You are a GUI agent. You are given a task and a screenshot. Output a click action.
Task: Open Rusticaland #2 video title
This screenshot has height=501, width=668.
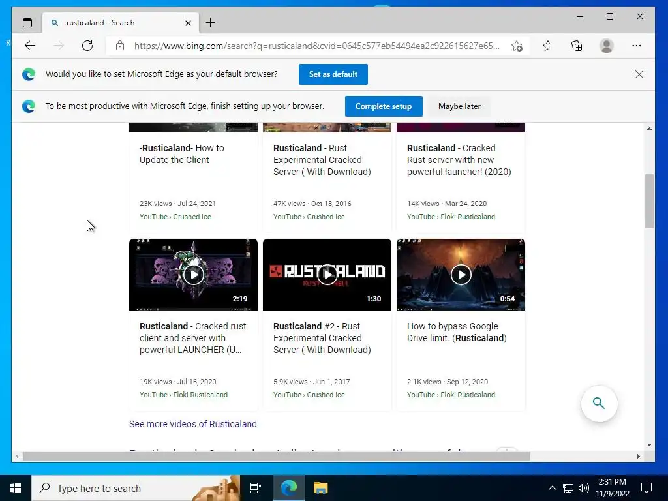click(x=322, y=338)
